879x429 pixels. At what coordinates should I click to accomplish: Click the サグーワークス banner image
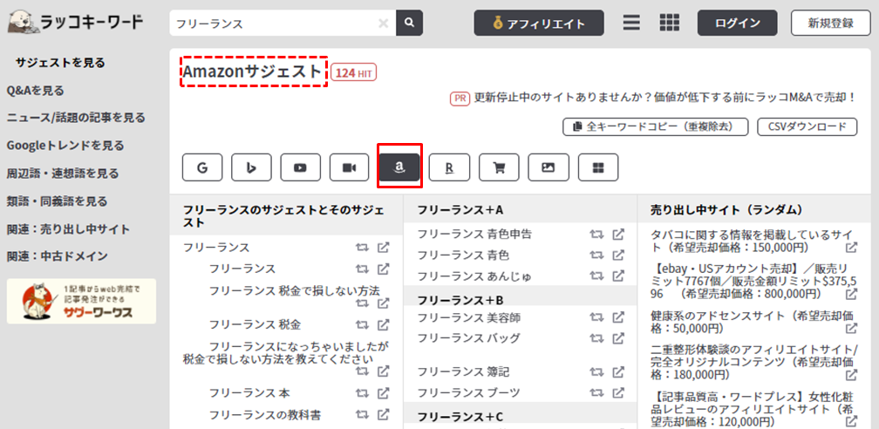tap(81, 301)
